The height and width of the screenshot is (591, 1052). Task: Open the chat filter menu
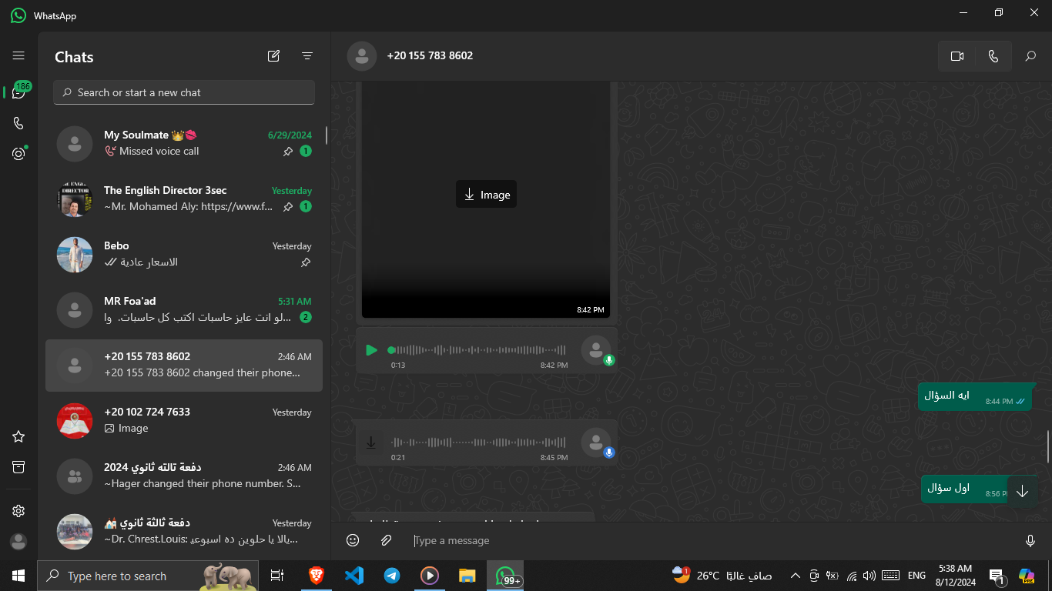click(x=307, y=56)
